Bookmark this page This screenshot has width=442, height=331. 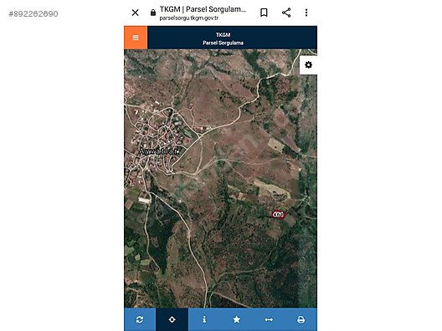(x=264, y=13)
